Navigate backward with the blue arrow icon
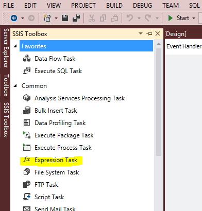The width and height of the screenshot is (202, 211). click(14, 18)
